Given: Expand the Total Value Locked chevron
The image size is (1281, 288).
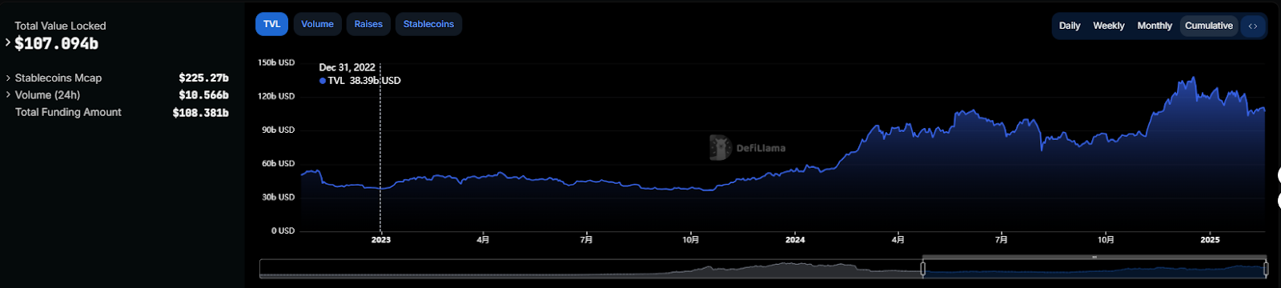Looking at the screenshot, I should [8, 42].
